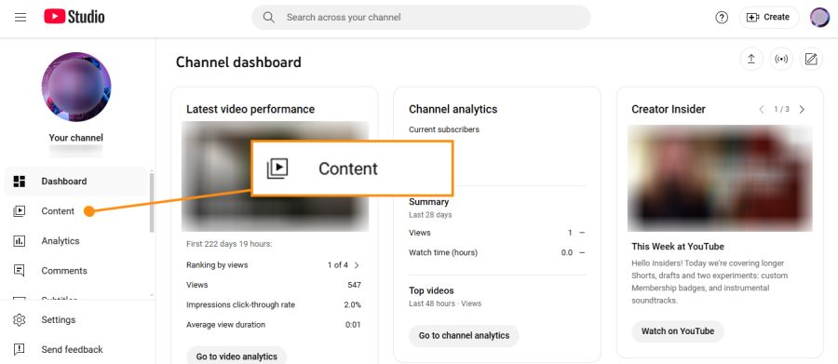Click the upload videos arrow icon
This screenshot has width=838, height=364.
pyautogui.click(x=750, y=60)
